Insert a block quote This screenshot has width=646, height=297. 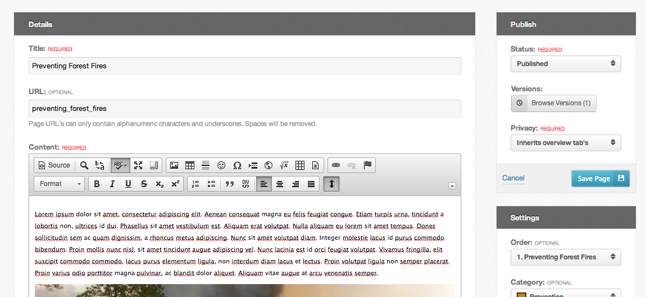pyautogui.click(x=229, y=184)
